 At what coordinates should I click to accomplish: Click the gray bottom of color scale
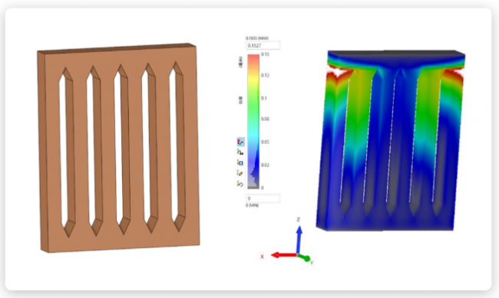(x=253, y=187)
